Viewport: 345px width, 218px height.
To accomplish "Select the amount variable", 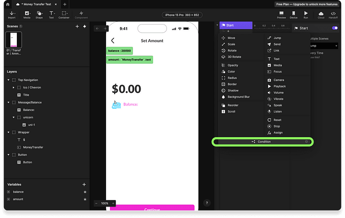I will tap(18, 200).
